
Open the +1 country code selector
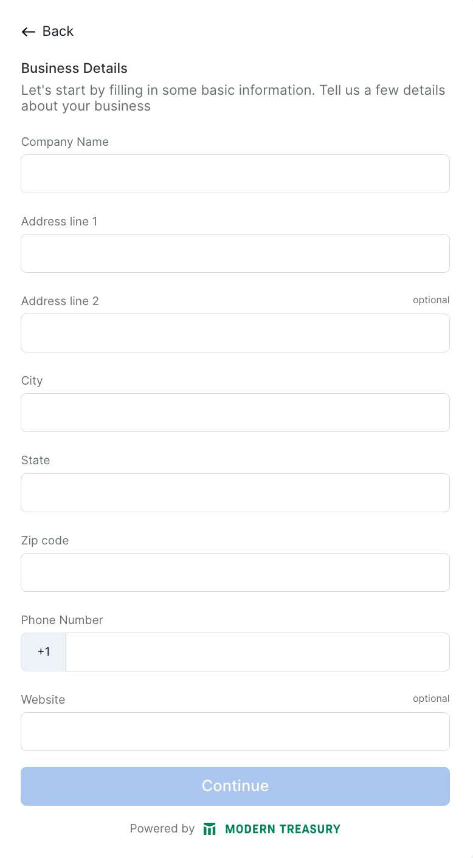tap(43, 651)
